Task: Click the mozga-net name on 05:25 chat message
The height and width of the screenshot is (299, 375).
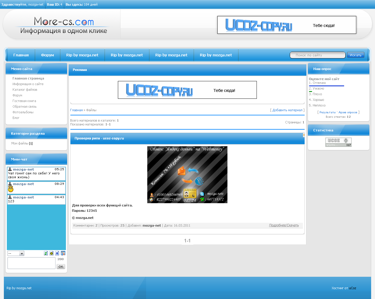Action: [x=23, y=169]
